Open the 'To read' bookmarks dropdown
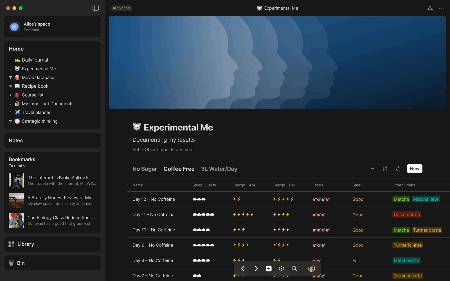Viewport: 450px width, 281px height. (x=17, y=166)
